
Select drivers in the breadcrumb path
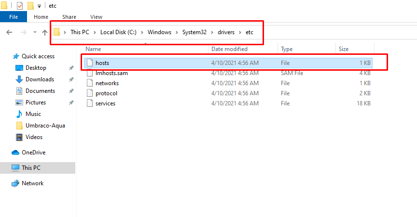coord(226,32)
